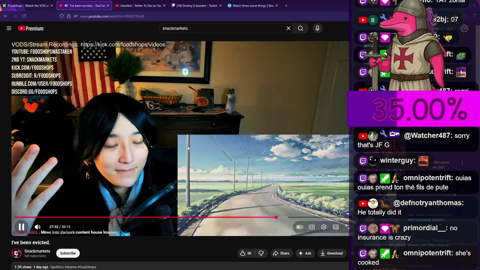
Task: Close the Foodshops tab
Action: 51,6
